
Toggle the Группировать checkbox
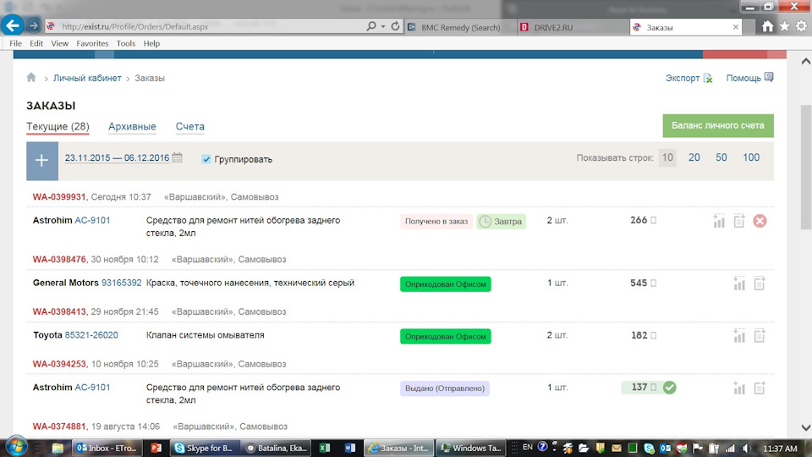206,159
